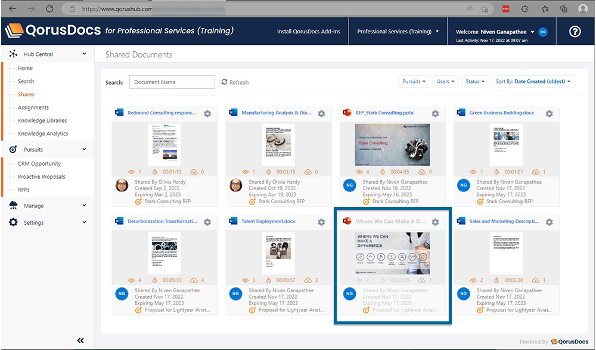Open Welcome Niven Ganapathee user menu
Image resolution: width=596 pixels, height=350 pixels.
495,32
